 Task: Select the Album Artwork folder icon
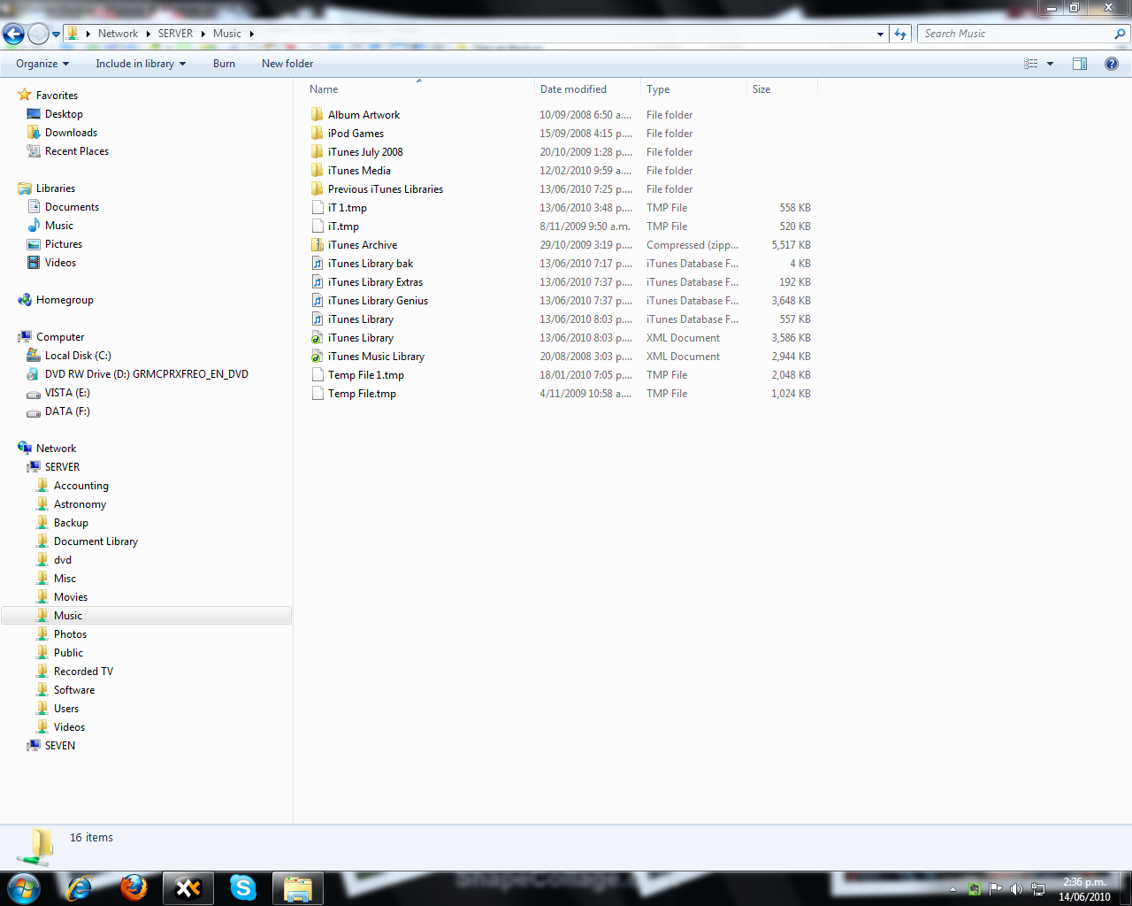tap(317, 115)
